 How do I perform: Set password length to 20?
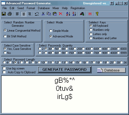(x=108, y=62)
